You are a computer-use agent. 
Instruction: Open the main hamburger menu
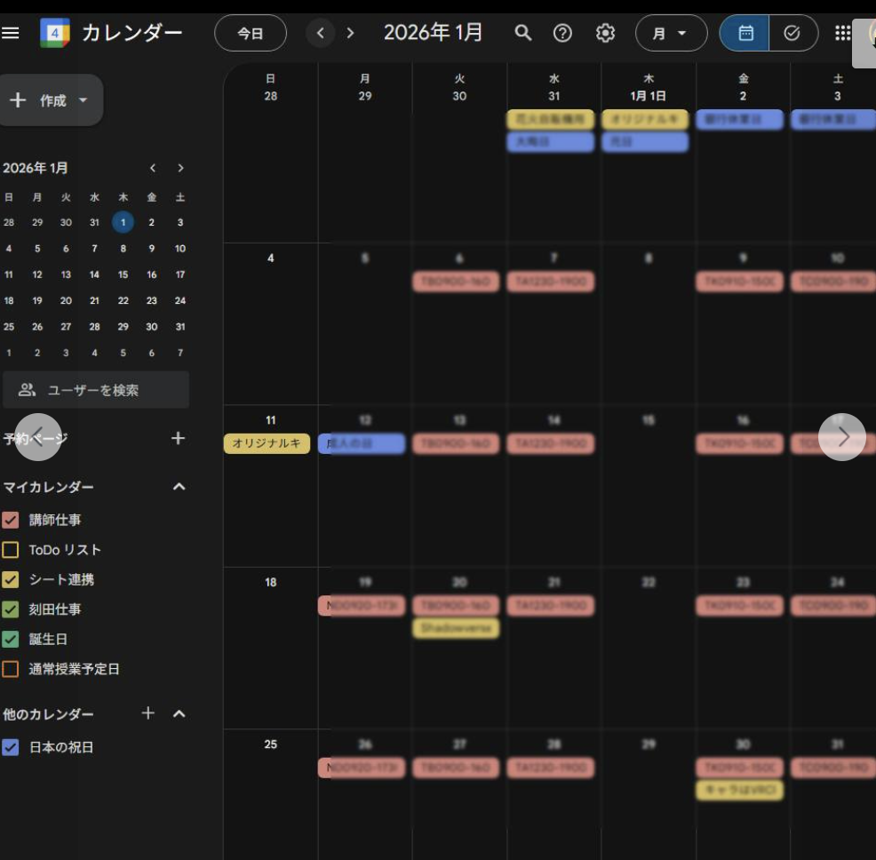pos(11,34)
